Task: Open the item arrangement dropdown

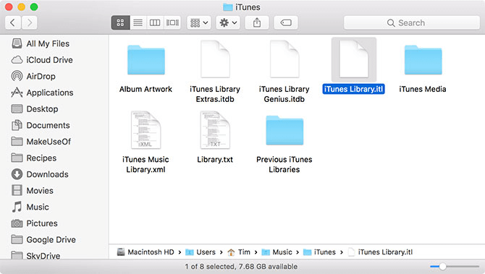Action: pos(199,23)
